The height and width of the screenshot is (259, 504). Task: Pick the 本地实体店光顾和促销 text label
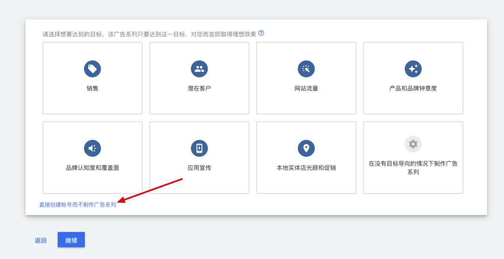tap(306, 168)
